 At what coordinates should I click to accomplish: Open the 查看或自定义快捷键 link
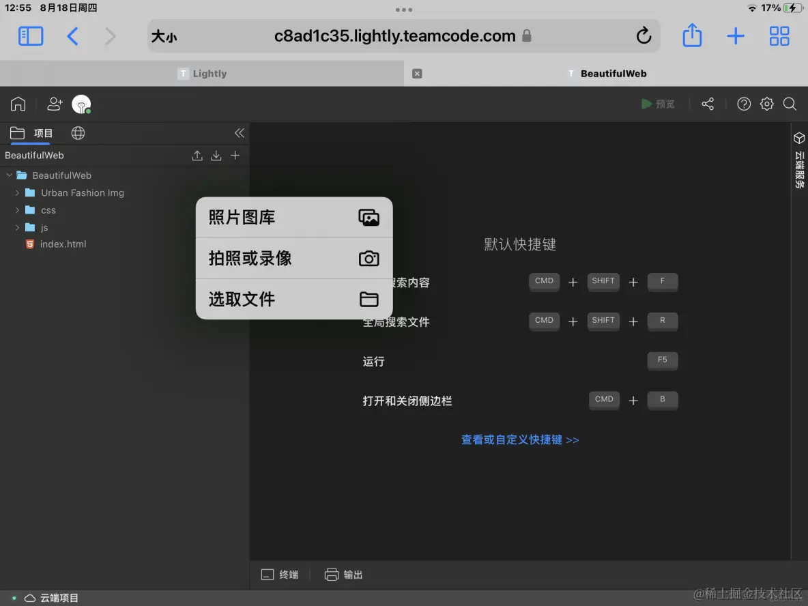[x=520, y=439]
